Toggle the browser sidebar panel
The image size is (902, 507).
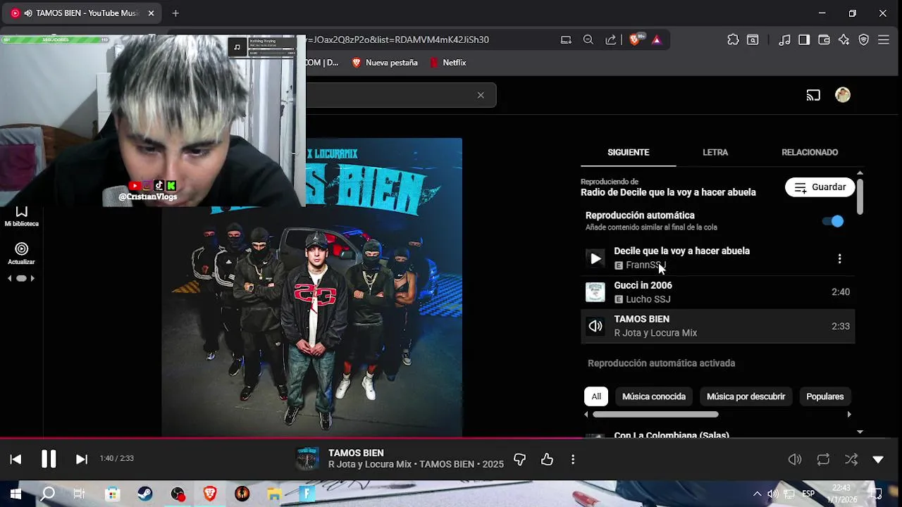click(804, 40)
